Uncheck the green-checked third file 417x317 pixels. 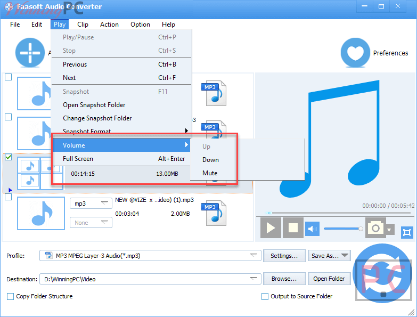[x=8, y=157]
